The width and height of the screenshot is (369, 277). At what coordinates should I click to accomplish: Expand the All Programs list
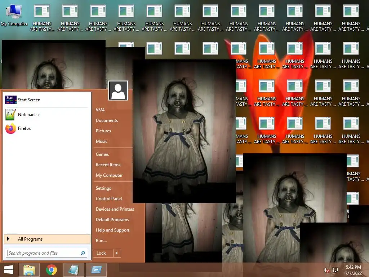click(47, 239)
